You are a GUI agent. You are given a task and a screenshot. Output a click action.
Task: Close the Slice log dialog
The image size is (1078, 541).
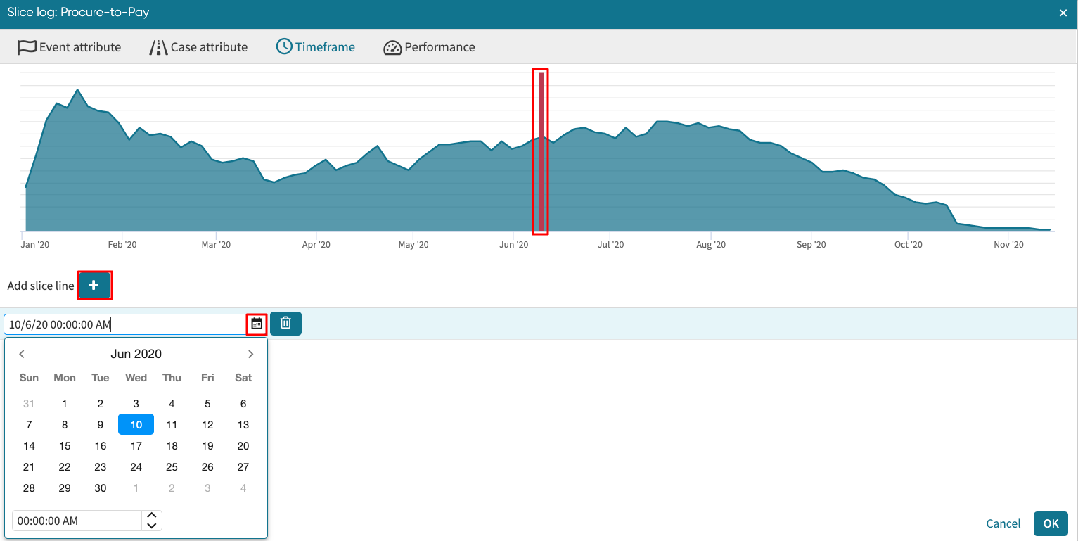coord(1063,13)
